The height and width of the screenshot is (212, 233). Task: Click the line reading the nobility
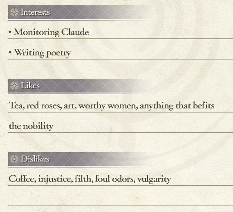pos(31,126)
